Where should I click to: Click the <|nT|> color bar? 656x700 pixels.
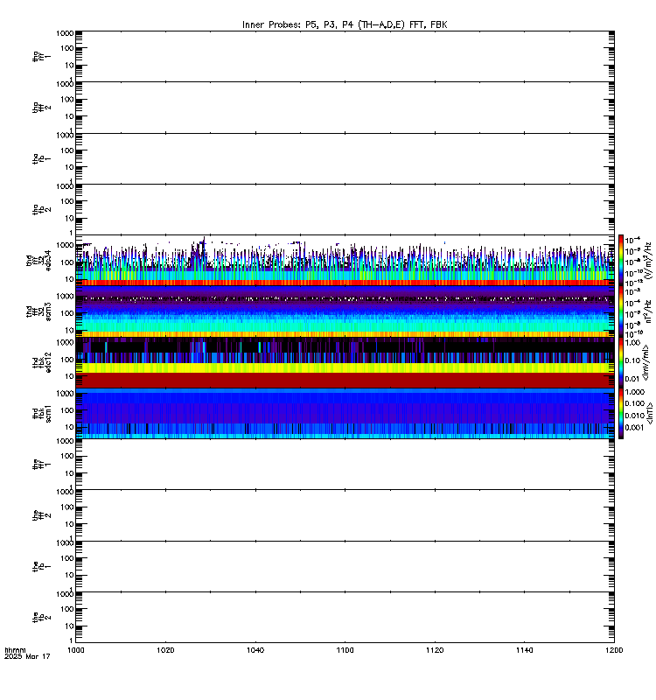621,413
